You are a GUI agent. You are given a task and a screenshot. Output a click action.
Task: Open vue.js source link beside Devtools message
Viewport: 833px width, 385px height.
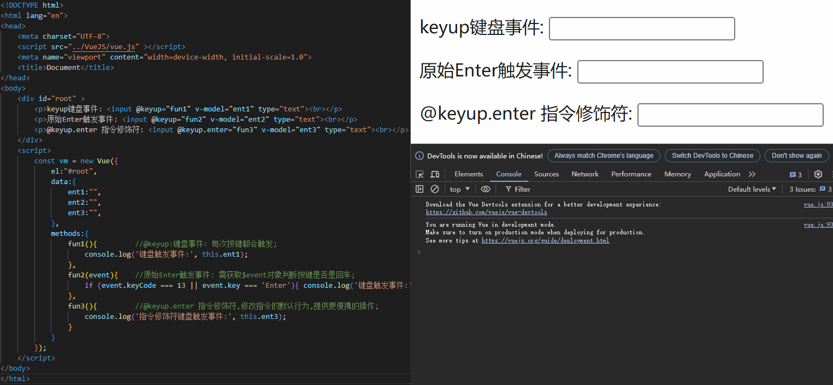(x=818, y=204)
